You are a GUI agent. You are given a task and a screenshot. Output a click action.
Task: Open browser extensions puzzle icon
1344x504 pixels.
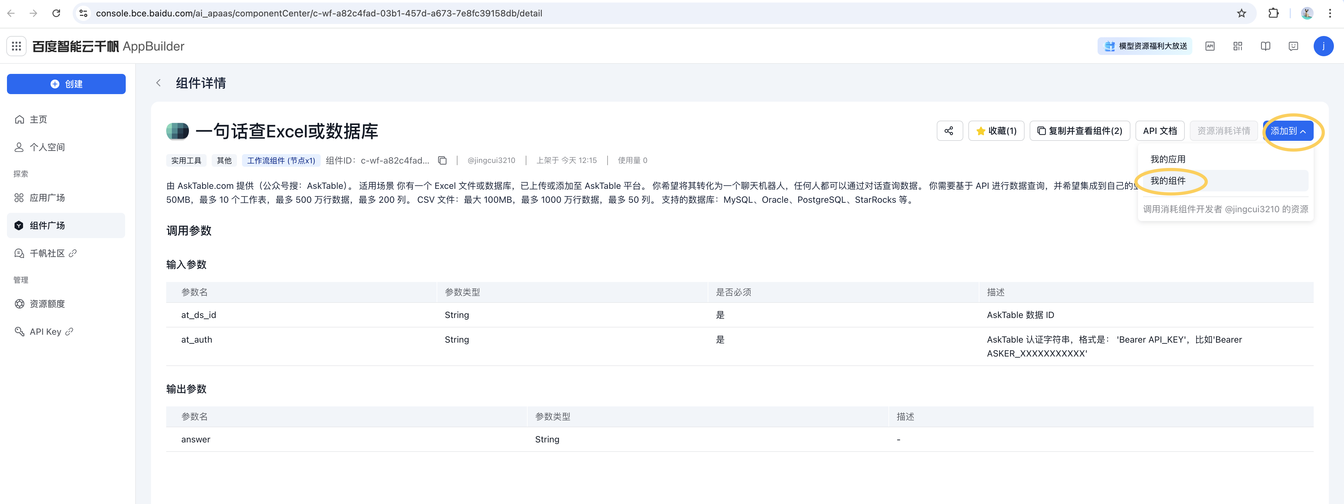pyautogui.click(x=1273, y=14)
